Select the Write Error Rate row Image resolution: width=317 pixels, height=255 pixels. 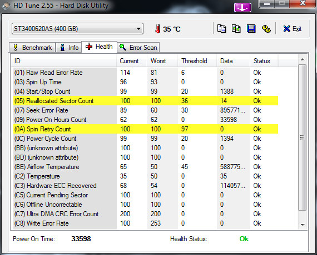tap(146, 223)
